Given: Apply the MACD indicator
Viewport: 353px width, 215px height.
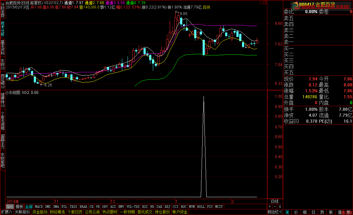Looking at the screenshot, I should [39, 207].
